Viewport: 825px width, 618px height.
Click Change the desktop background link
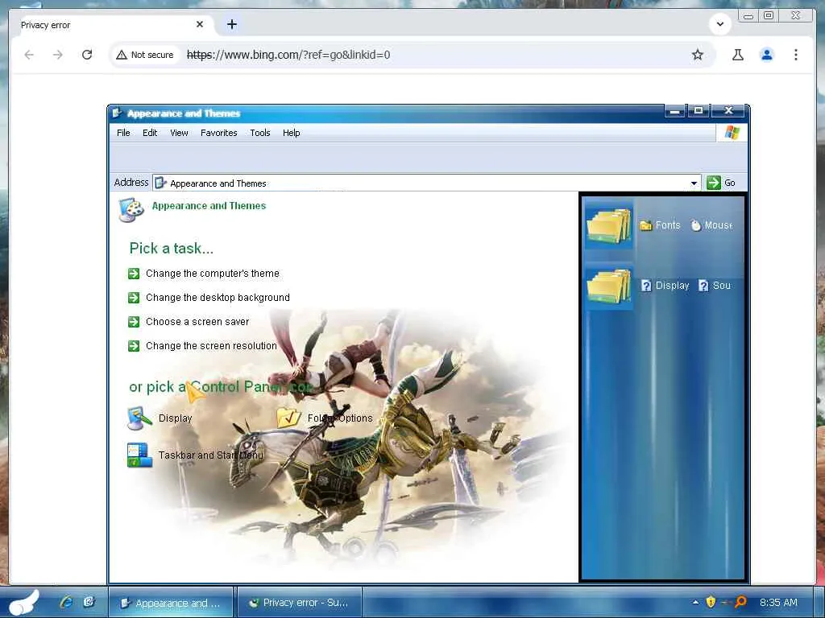click(218, 298)
